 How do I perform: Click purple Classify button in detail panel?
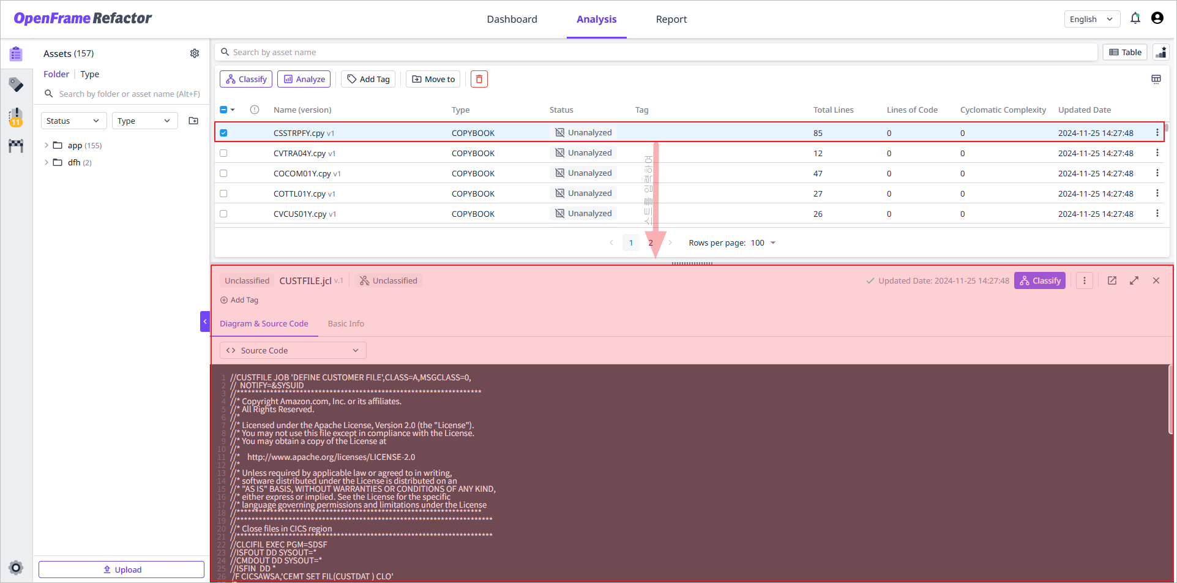point(1040,280)
